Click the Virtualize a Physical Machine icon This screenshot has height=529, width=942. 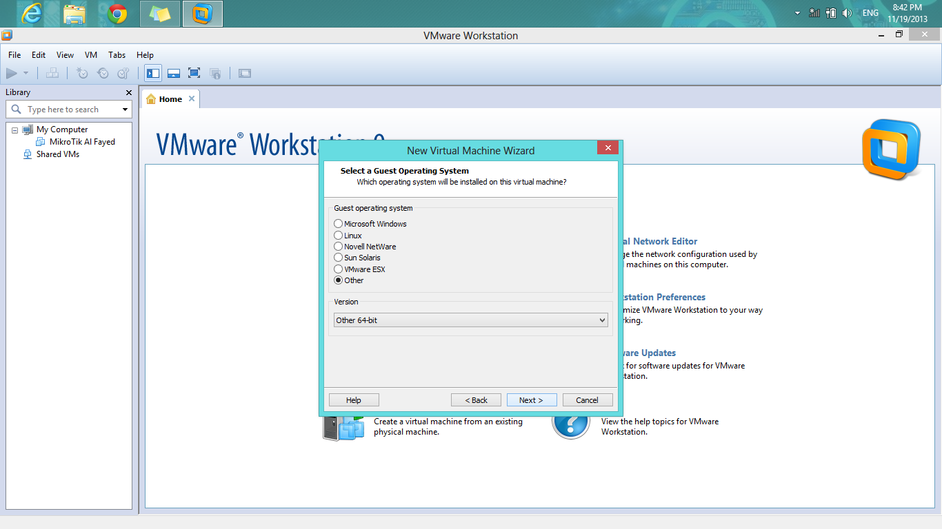[x=343, y=426]
